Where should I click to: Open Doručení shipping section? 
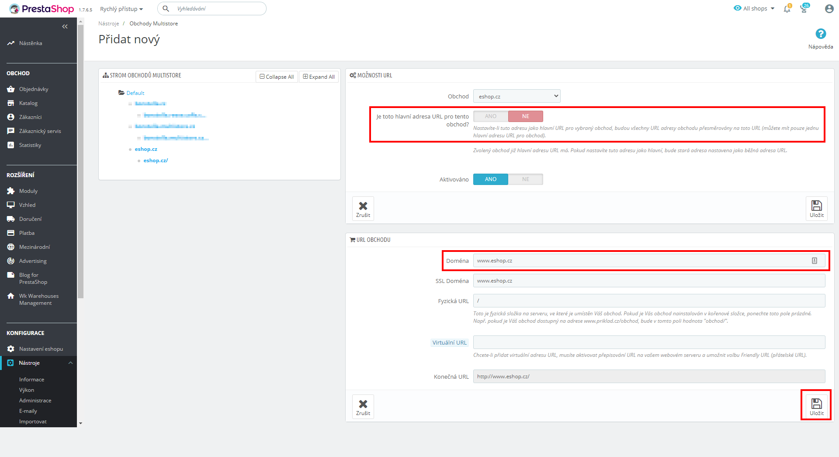click(x=30, y=219)
